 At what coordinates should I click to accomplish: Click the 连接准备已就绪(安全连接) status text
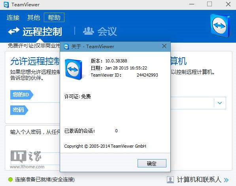(45, 180)
